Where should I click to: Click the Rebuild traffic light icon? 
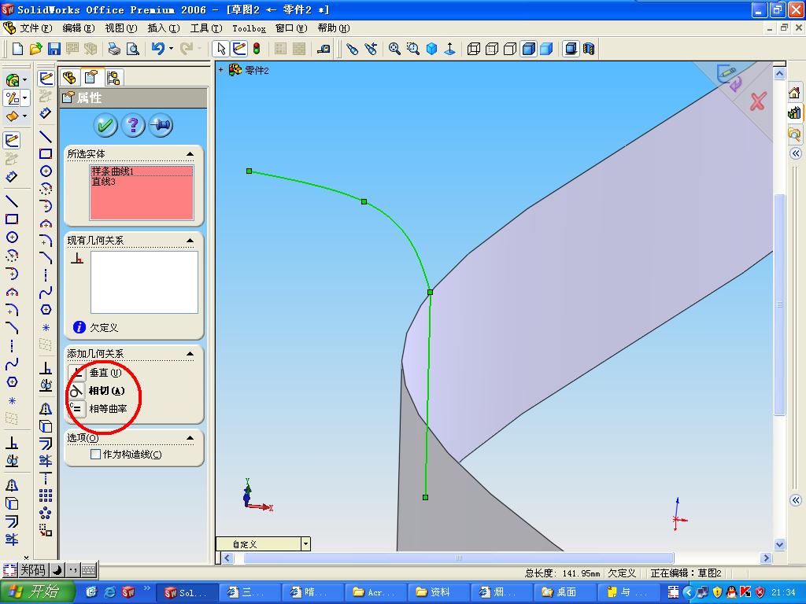pos(257,49)
